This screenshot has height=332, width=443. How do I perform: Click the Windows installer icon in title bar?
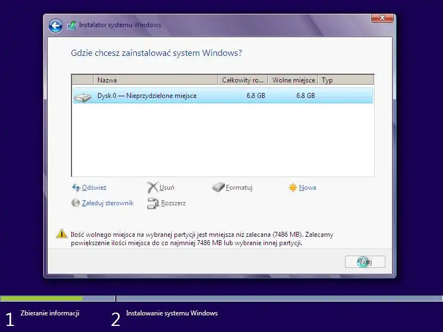click(x=72, y=25)
